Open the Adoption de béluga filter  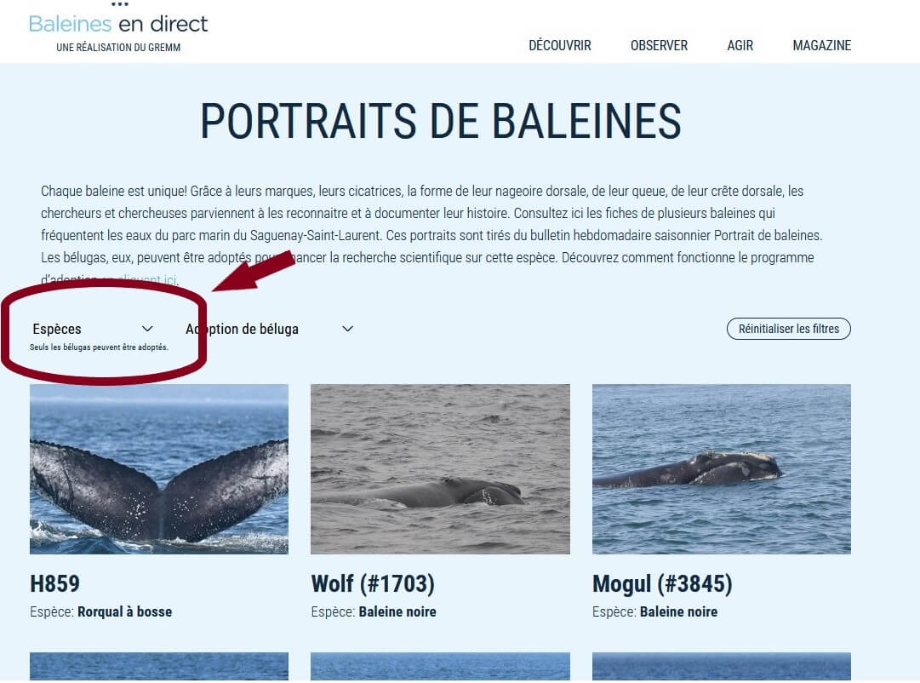243,329
